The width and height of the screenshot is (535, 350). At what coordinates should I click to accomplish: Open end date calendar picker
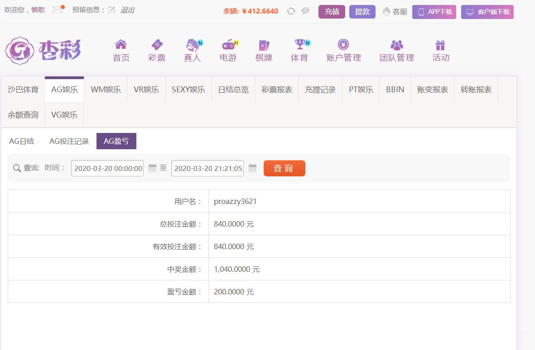tap(252, 168)
